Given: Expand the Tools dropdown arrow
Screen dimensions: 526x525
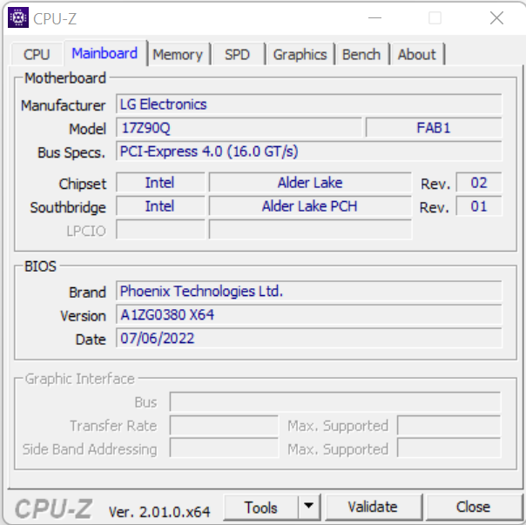Looking at the screenshot, I should tap(308, 506).
